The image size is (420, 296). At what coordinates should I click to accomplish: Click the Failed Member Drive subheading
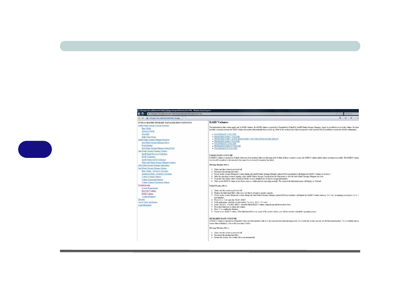pos(218,186)
